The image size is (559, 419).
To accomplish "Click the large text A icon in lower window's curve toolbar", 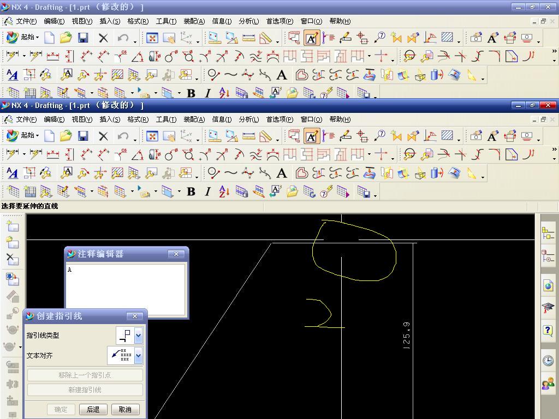I will [282, 173].
